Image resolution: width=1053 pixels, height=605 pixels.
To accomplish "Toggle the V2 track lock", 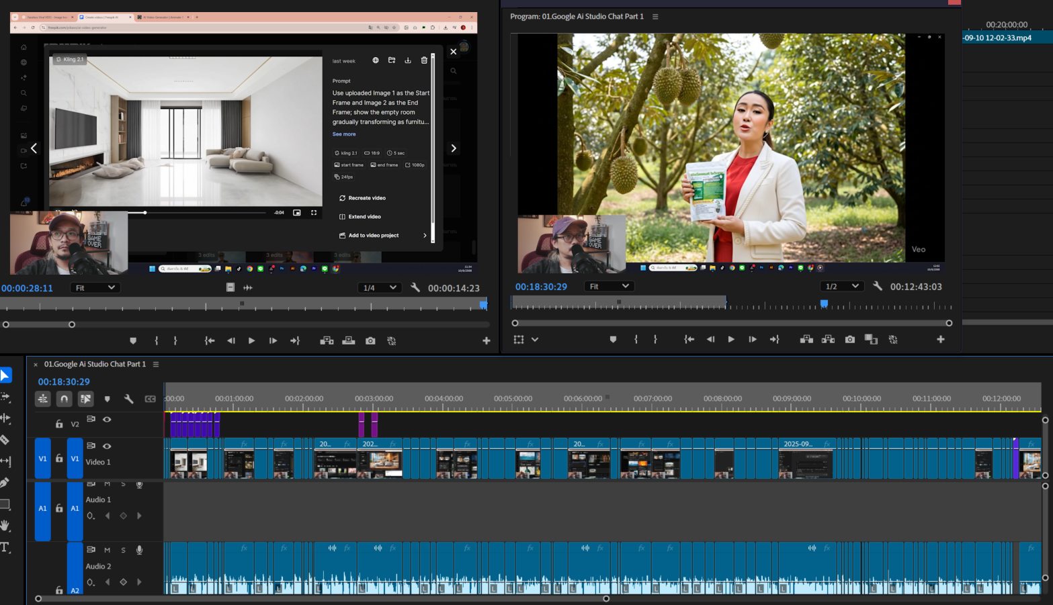I will point(59,424).
